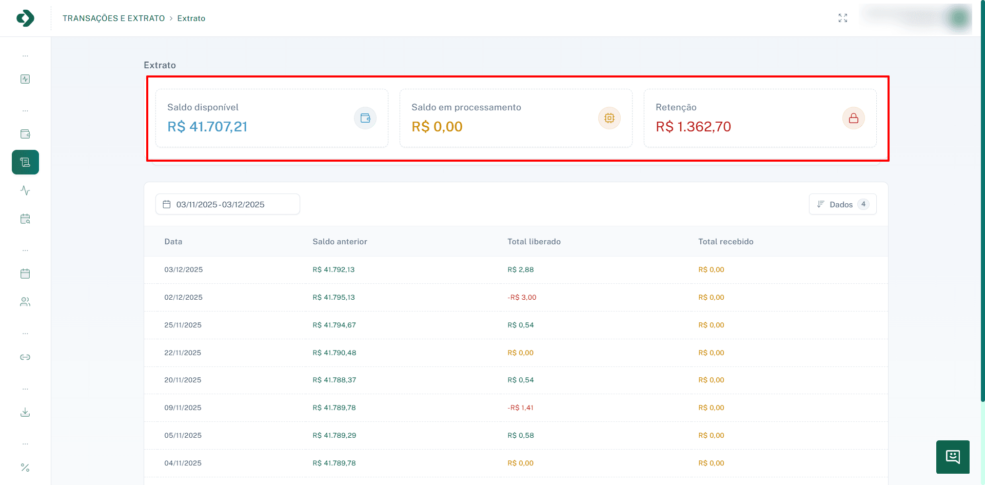This screenshot has width=985, height=485.
Task: Navigate to TRANSAÇÕES E EXTRATO breadcrumb
Action: (x=113, y=18)
